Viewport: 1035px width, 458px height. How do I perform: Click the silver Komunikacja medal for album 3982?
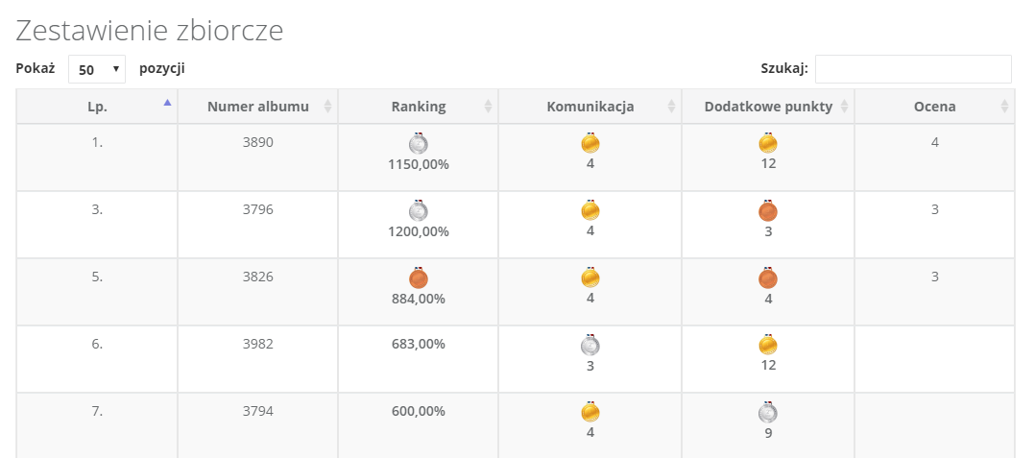[590, 345]
